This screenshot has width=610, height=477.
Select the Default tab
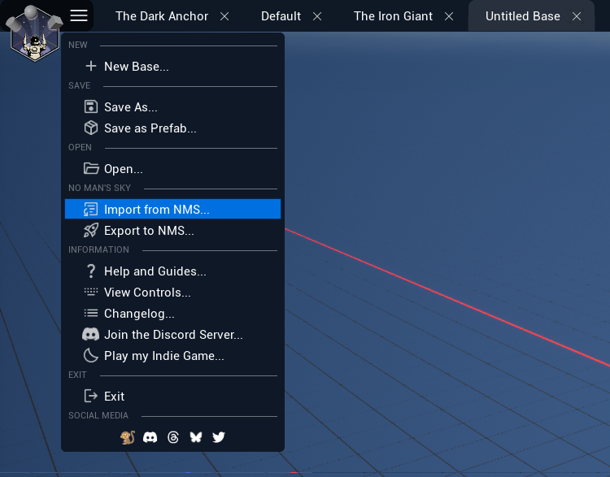[281, 16]
